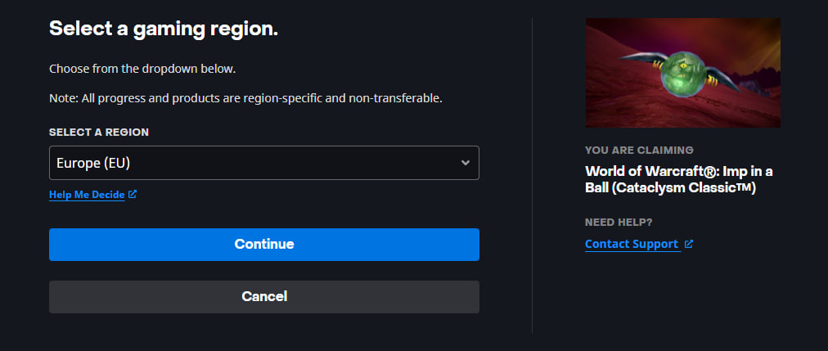Click the YOU ARE CLAIMING label

point(639,151)
